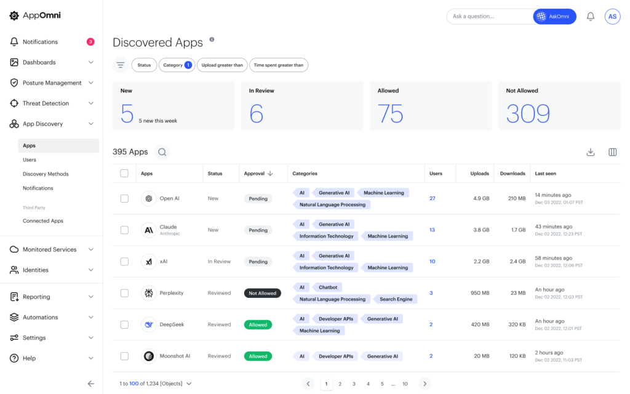Go to page 10
The width and height of the screenshot is (630, 394).
(x=405, y=384)
